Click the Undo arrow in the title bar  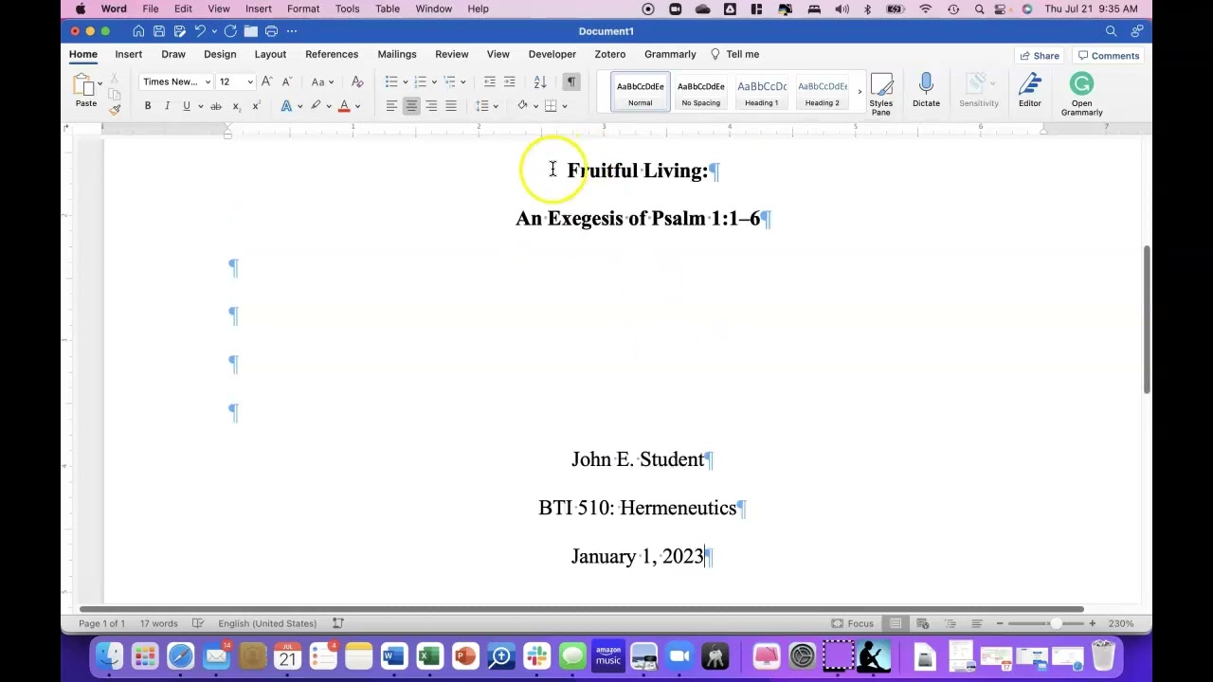point(200,31)
